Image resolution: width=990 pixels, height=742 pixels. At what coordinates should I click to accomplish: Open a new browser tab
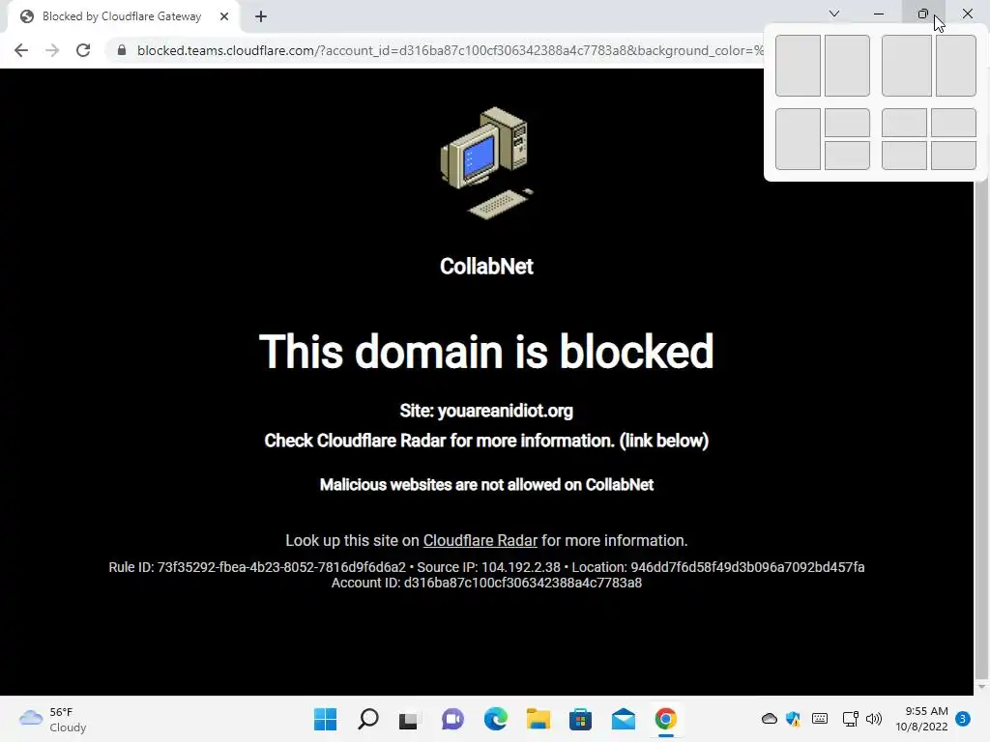pyautogui.click(x=261, y=16)
